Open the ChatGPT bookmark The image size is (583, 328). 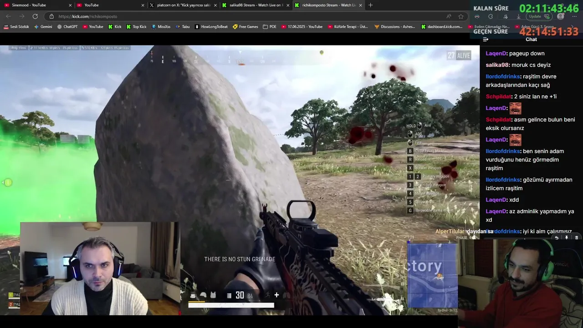point(67,27)
